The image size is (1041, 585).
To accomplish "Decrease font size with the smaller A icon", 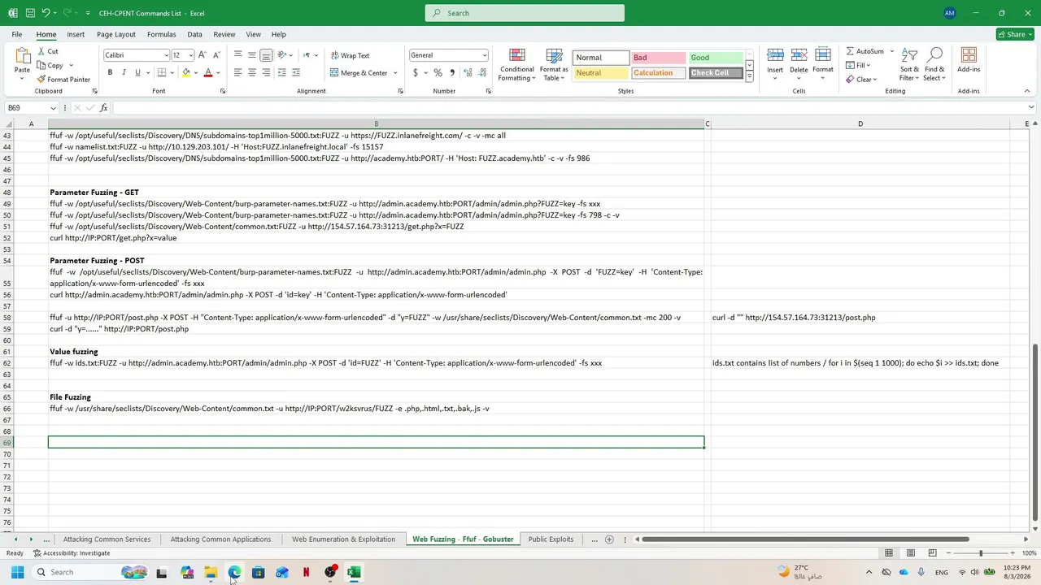I will pyautogui.click(x=216, y=55).
